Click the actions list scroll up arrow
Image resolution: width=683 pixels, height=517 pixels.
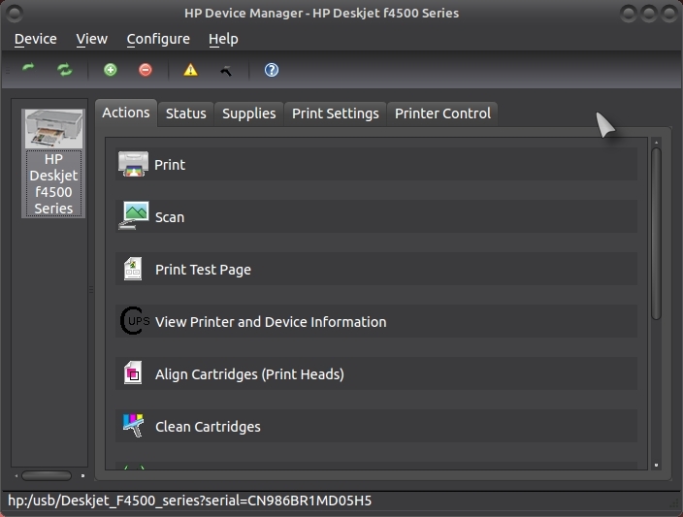[656, 143]
